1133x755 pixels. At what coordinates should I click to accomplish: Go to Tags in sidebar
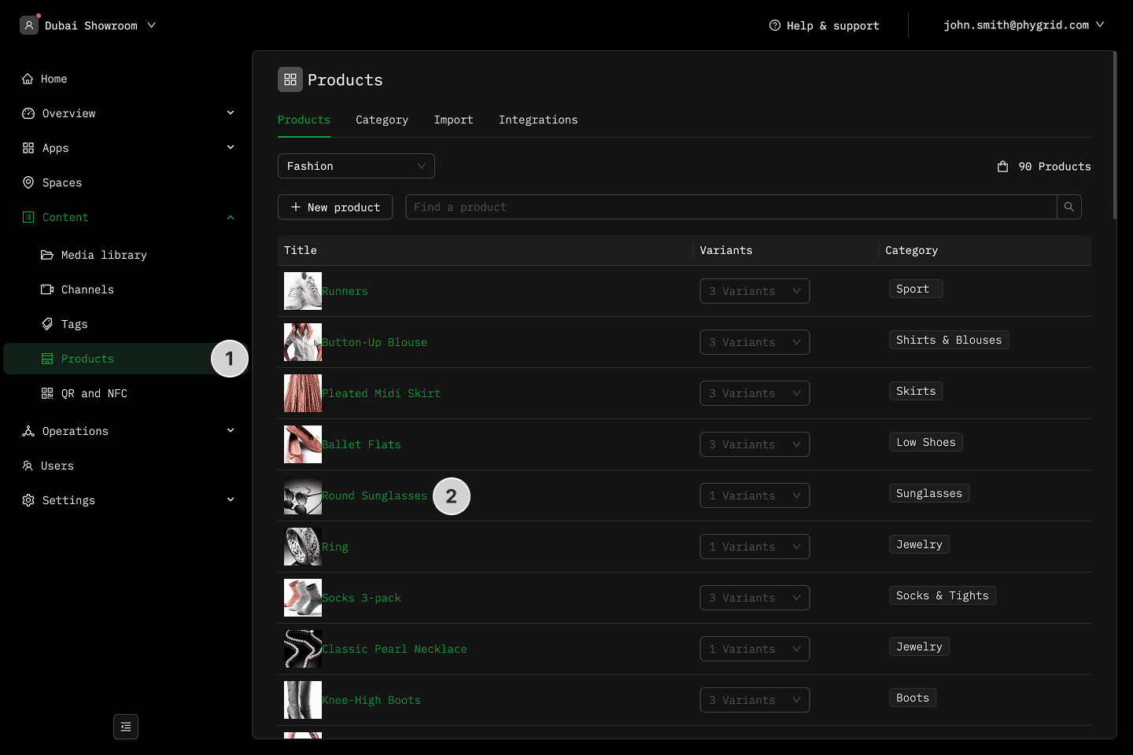74,324
